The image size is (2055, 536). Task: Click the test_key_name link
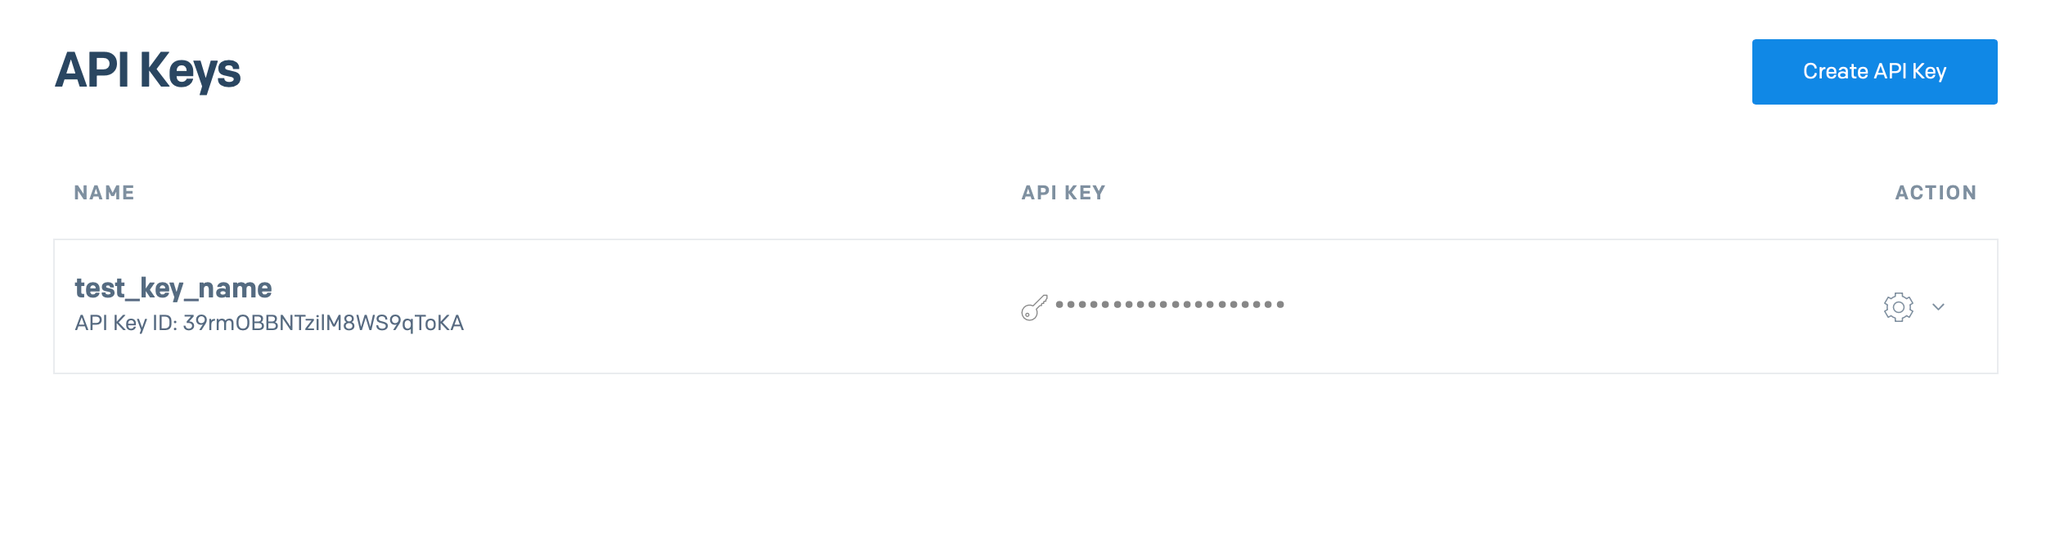click(x=173, y=287)
